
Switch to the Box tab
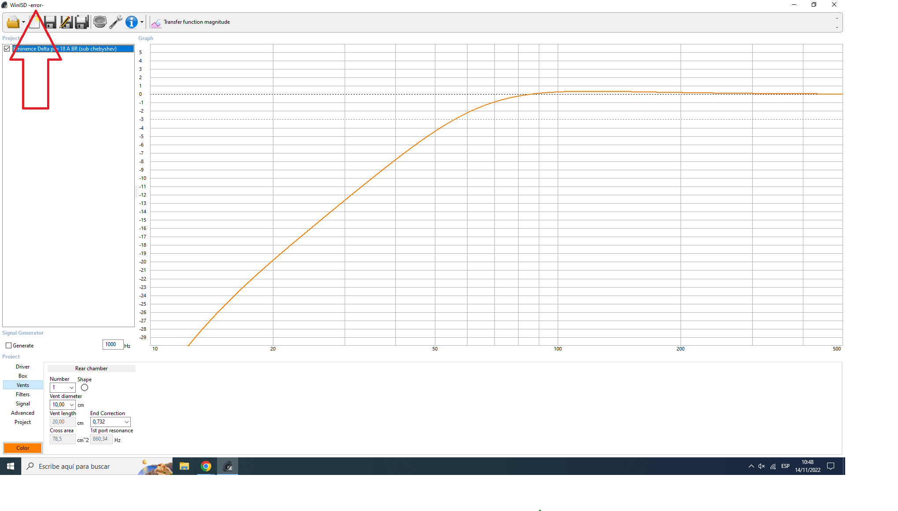23,376
